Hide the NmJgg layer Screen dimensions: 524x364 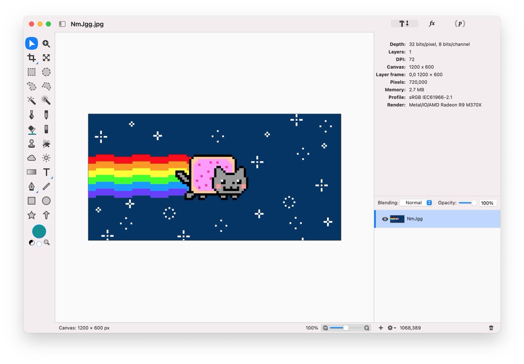[385, 219]
